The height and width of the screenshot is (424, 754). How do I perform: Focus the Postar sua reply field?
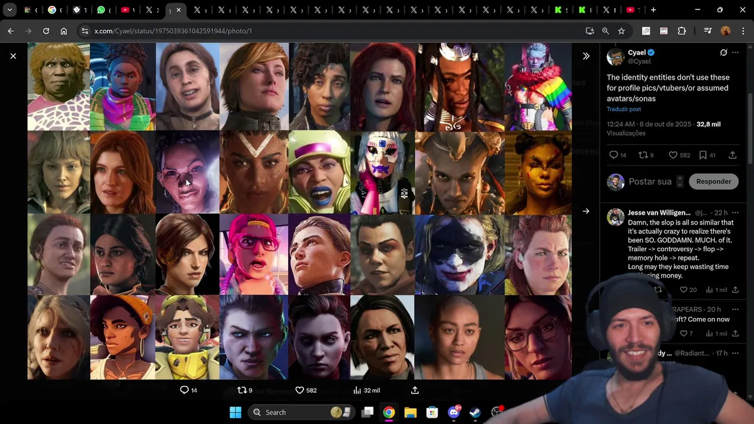[650, 181]
